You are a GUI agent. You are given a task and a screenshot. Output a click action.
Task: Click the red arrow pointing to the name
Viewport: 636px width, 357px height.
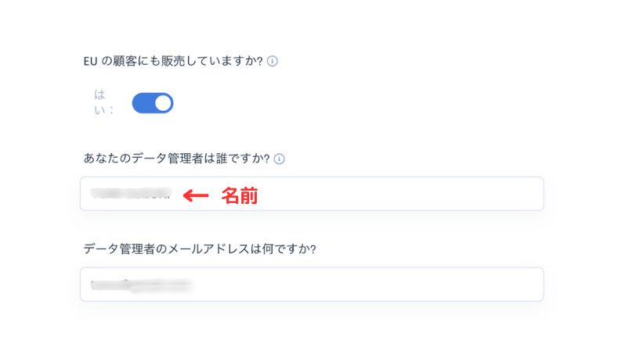pos(196,196)
